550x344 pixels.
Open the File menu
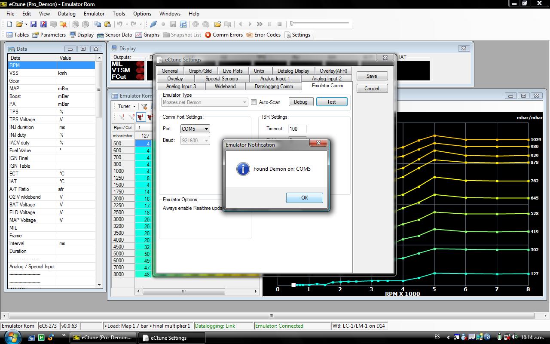(10, 14)
